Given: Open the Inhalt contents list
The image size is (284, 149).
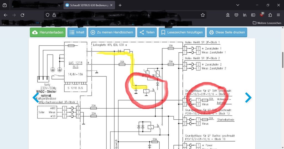Looking at the screenshot, I should click(77, 32).
